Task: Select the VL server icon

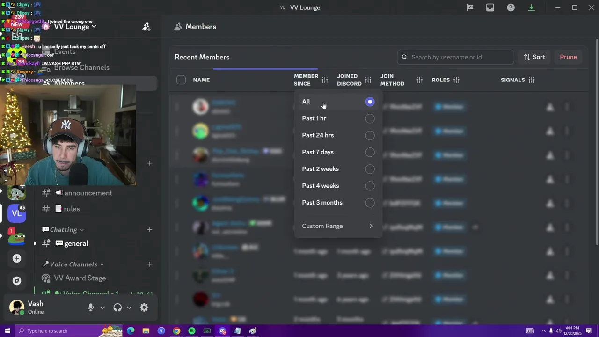Action: click(17, 213)
